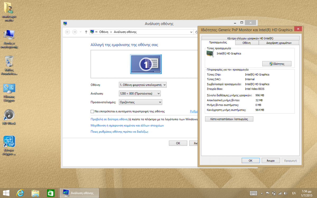317x198 pixels.
Task: Click the 32 MB dedicated video memory value
Action: (259, 100)
